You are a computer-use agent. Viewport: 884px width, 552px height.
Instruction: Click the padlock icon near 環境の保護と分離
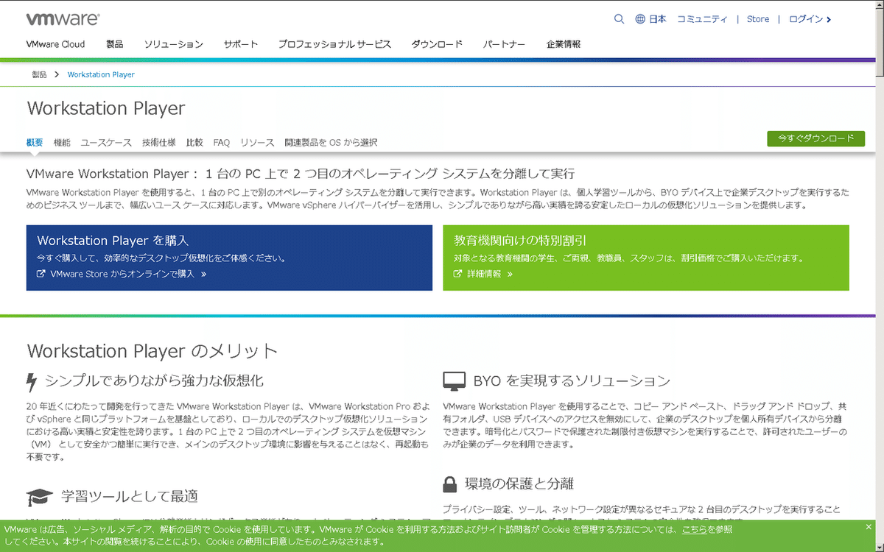(x=451, y=483)
